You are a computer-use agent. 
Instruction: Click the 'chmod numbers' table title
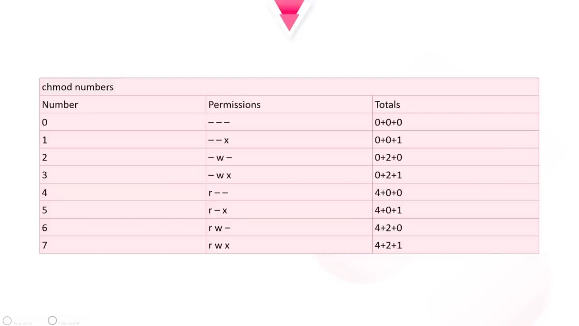[78, 87]
